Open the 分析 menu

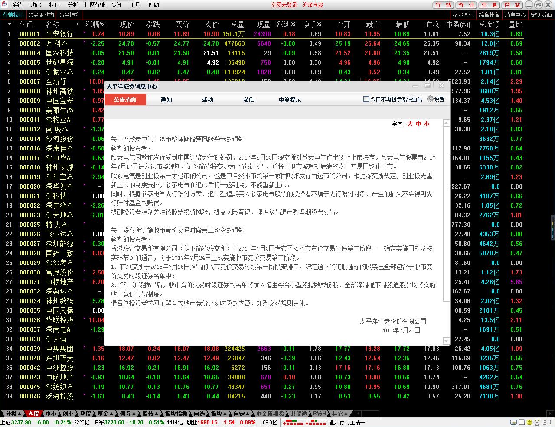point(73,5)
